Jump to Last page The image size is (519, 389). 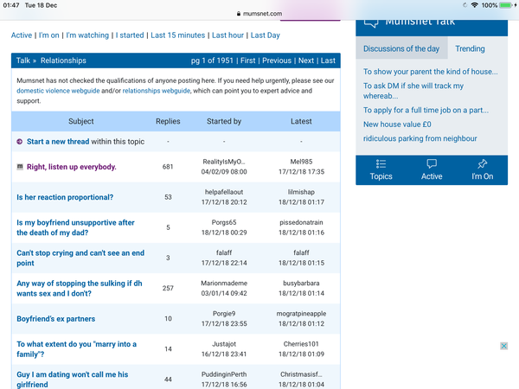(328, 61)
